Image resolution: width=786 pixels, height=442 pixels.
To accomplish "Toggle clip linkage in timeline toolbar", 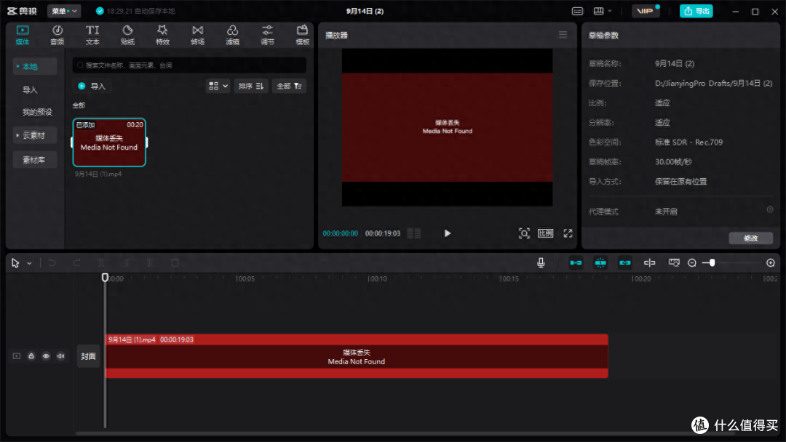I will [625, 262].
